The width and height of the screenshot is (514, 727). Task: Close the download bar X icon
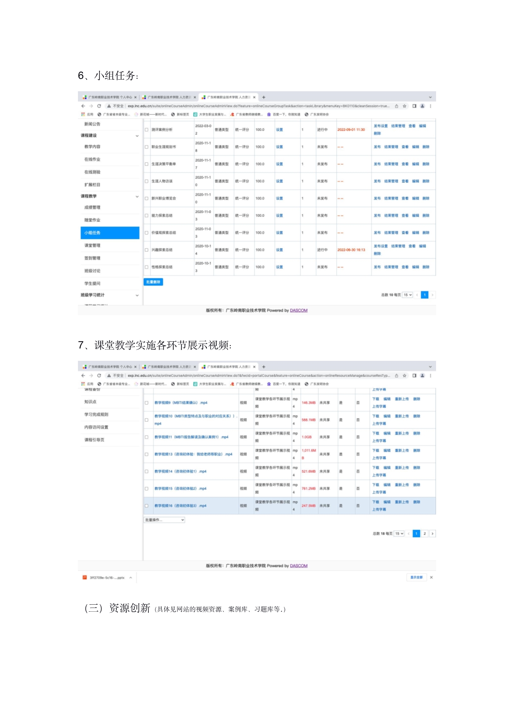point(431,577)
